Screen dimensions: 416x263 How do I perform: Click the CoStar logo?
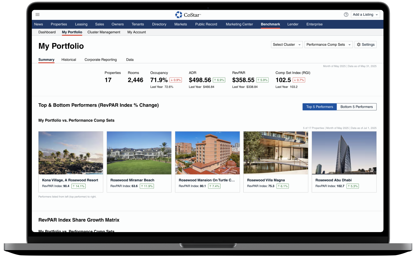coord(188,15)
